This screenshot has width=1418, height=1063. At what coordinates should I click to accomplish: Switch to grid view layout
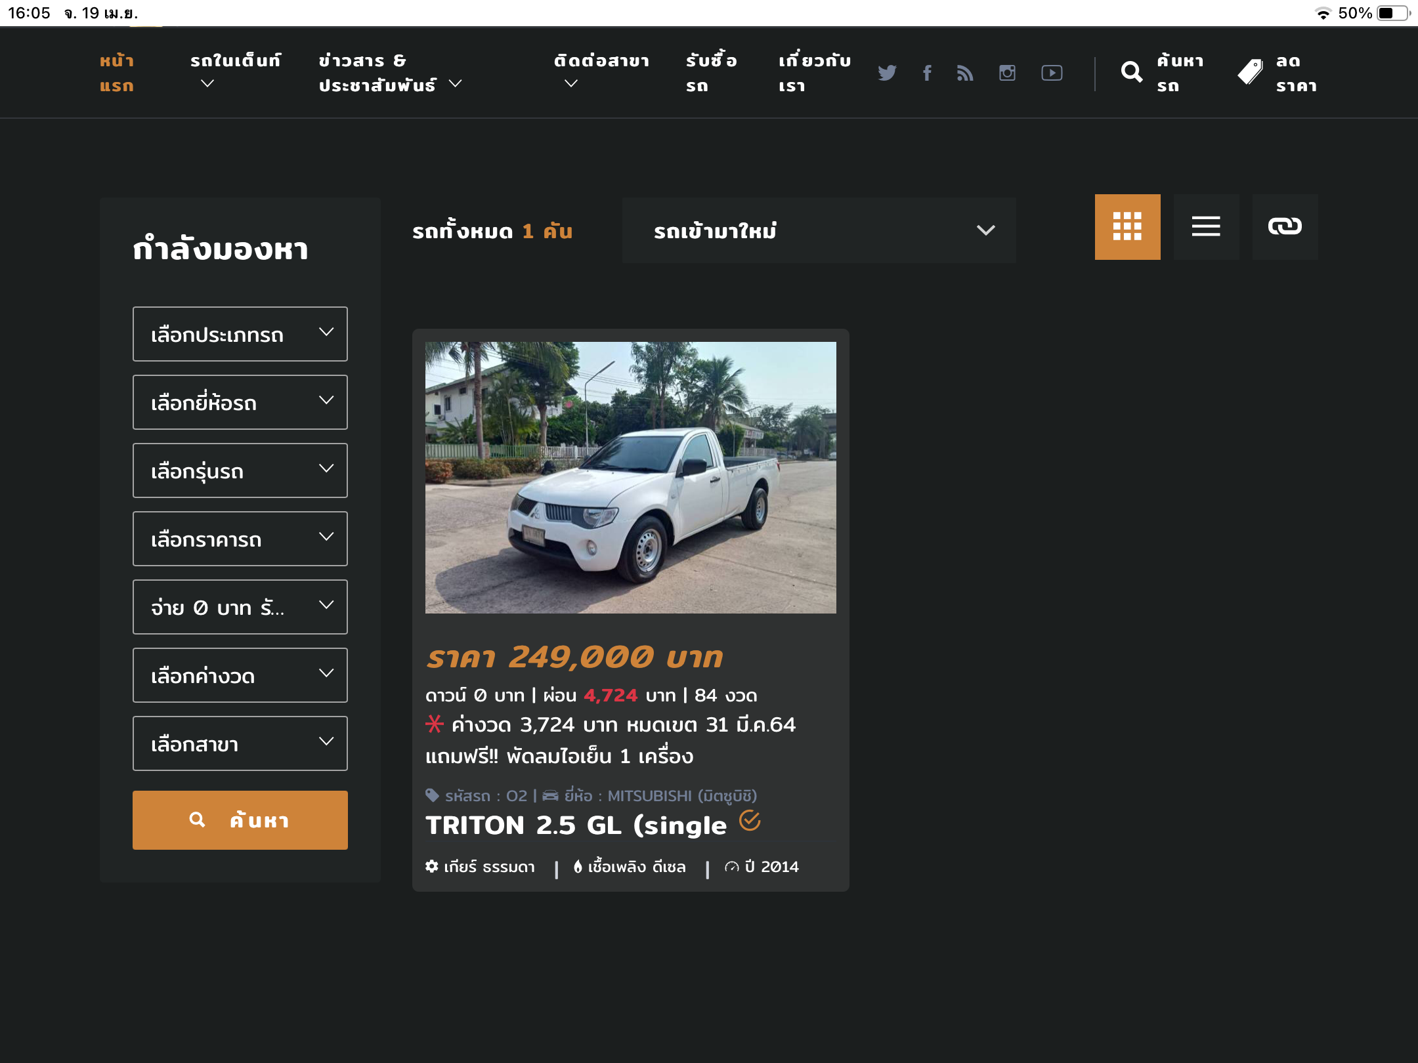pyautogui.click(x=1127, y=227)
